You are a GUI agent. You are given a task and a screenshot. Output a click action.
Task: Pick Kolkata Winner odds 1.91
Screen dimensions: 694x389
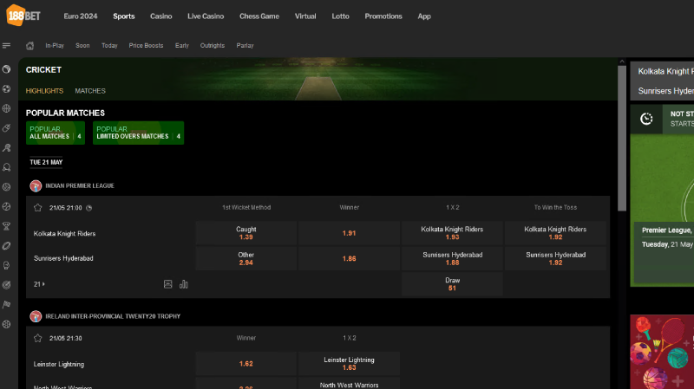350,233
